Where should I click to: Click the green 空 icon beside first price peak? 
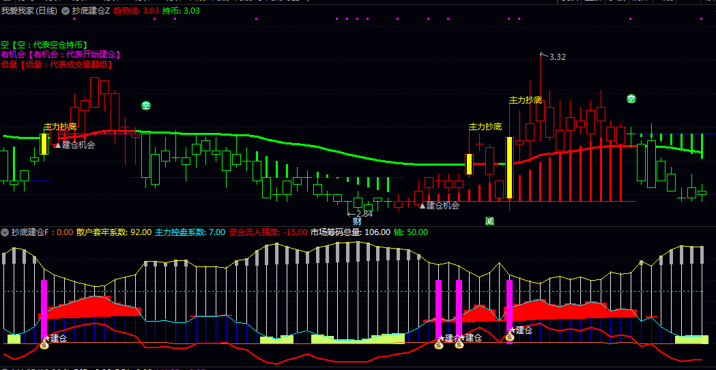tap(146, 106)
